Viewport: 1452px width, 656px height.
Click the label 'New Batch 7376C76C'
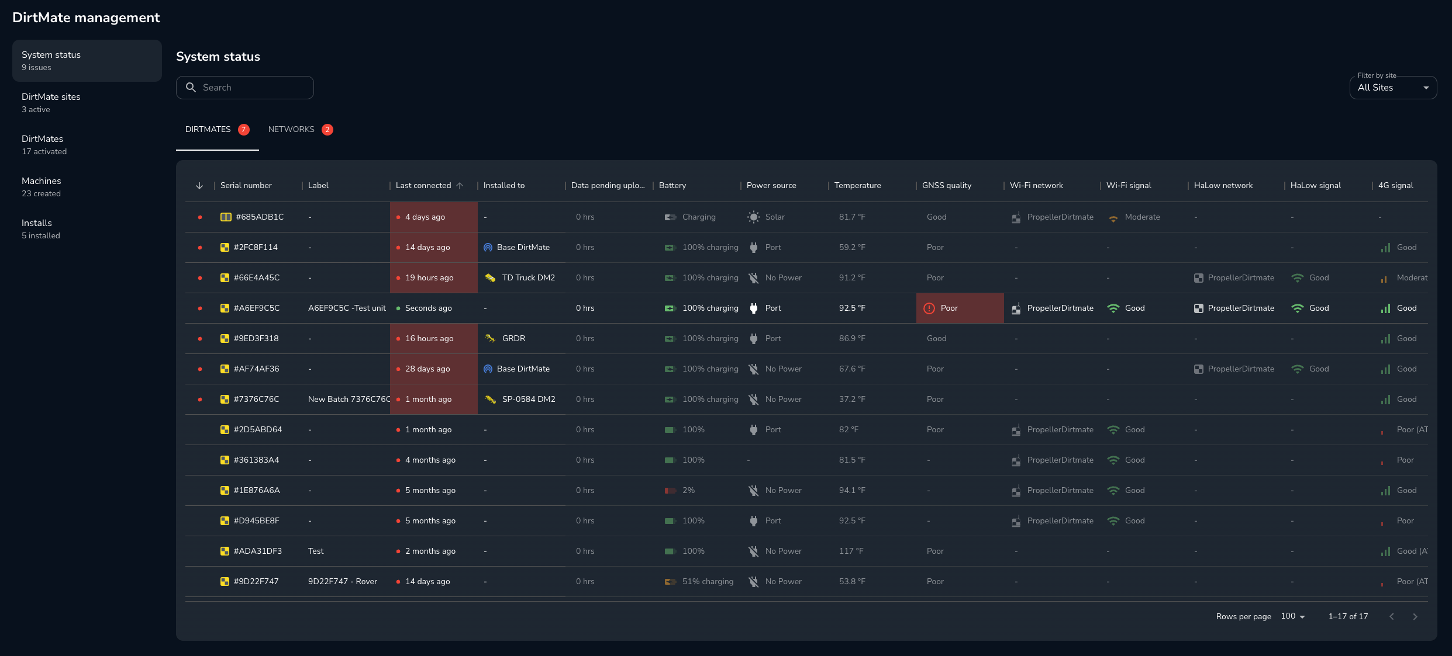tap(349, 400)
